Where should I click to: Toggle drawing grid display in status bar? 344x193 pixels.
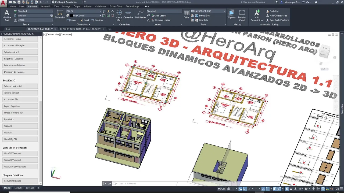[229, 189]
